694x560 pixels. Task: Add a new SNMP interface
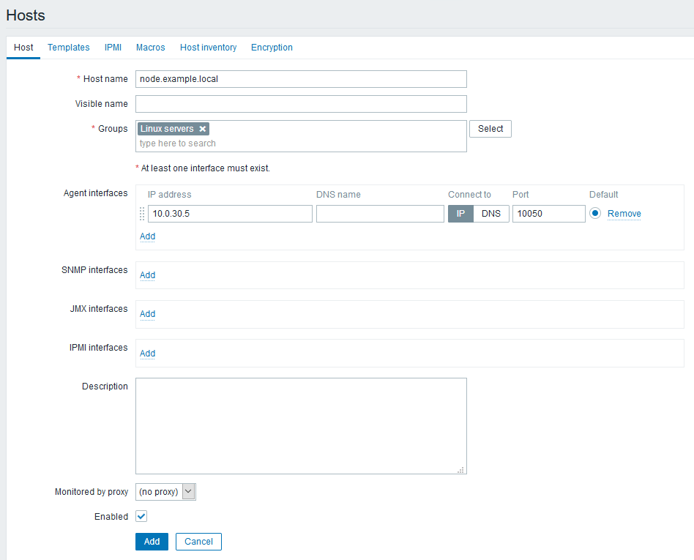point(146,275)
